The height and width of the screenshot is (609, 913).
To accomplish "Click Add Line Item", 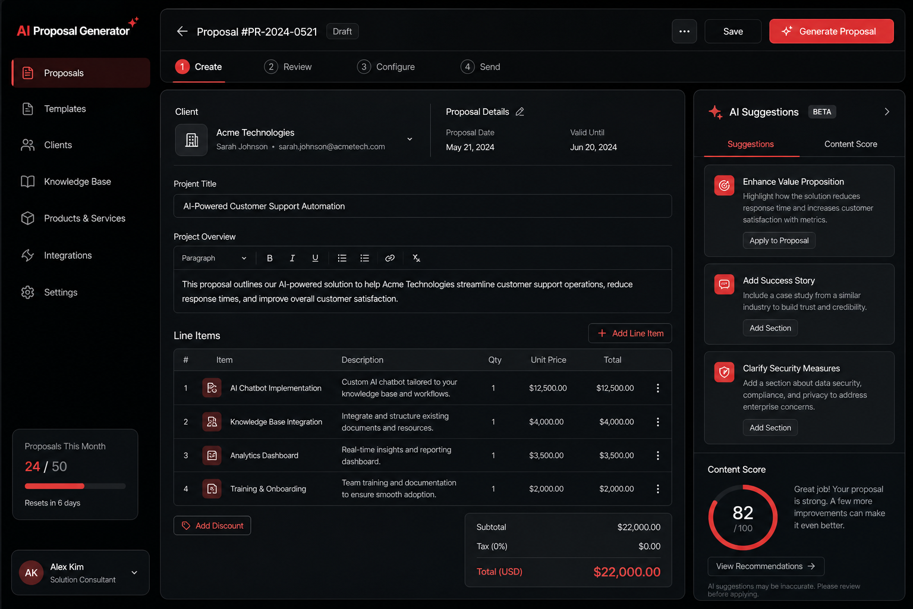I will [630, 334].
